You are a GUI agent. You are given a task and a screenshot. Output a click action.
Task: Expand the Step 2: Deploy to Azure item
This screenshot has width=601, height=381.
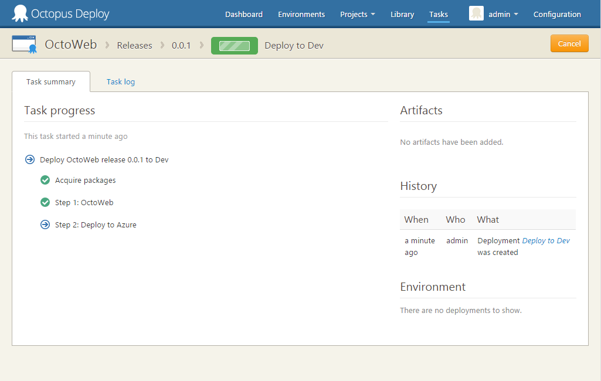(96, 224)
